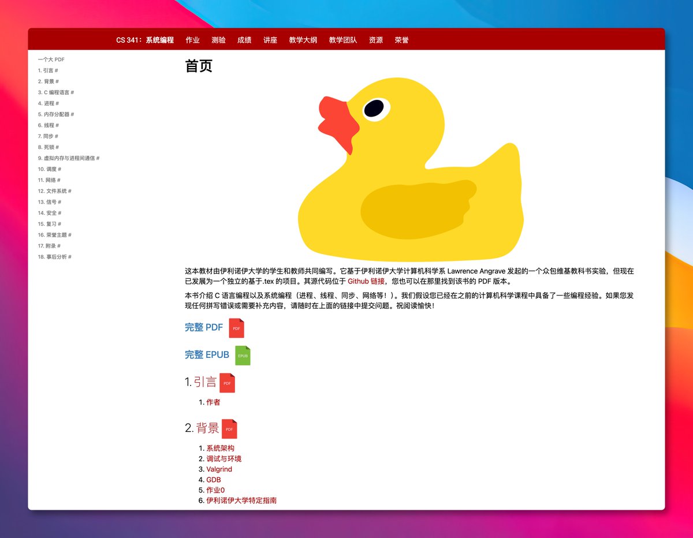Open the 完整 EPUB text link
The height and width of the screenshot is (538, 693).
pos(207,354)
